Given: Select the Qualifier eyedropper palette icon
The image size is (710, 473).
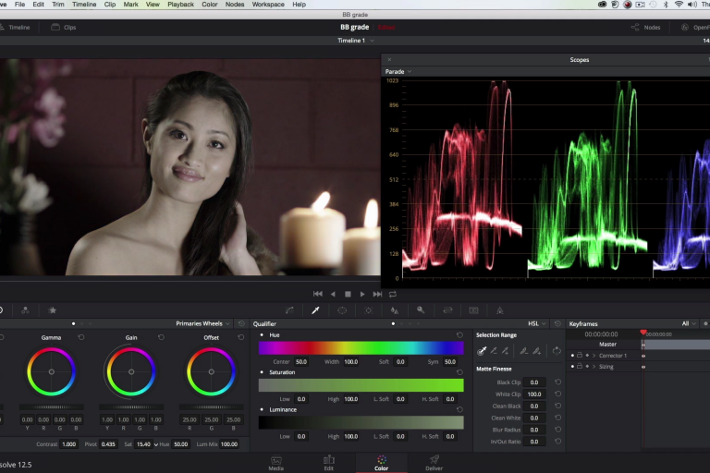Looking at the screenshot, I should point(315,310).
